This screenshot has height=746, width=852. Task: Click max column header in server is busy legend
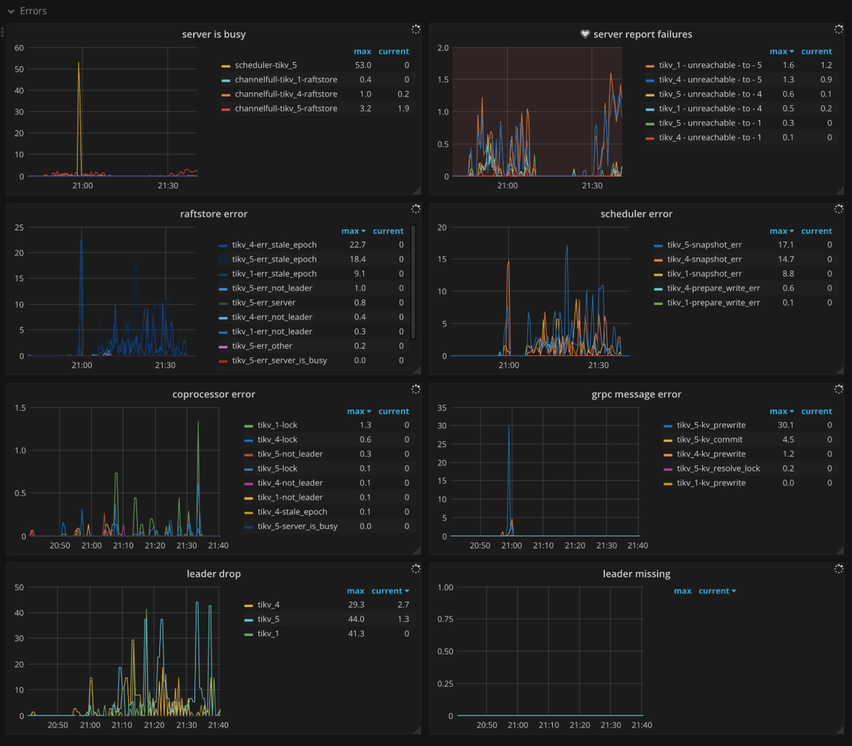[362, 52]
